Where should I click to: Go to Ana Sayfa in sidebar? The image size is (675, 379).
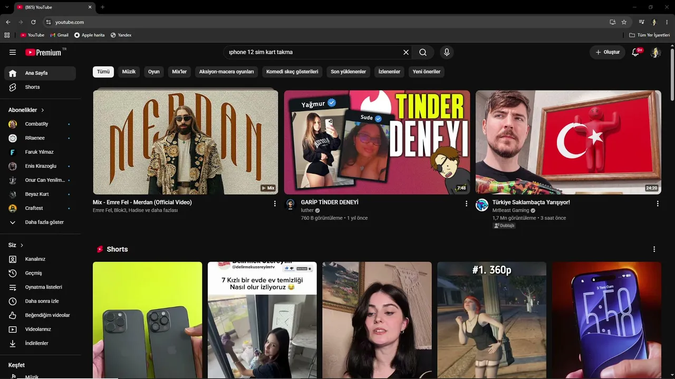[x=40, y=73]
